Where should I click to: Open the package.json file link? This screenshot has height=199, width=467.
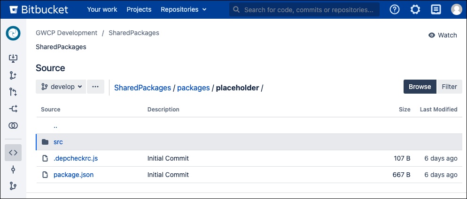[74, 175]
